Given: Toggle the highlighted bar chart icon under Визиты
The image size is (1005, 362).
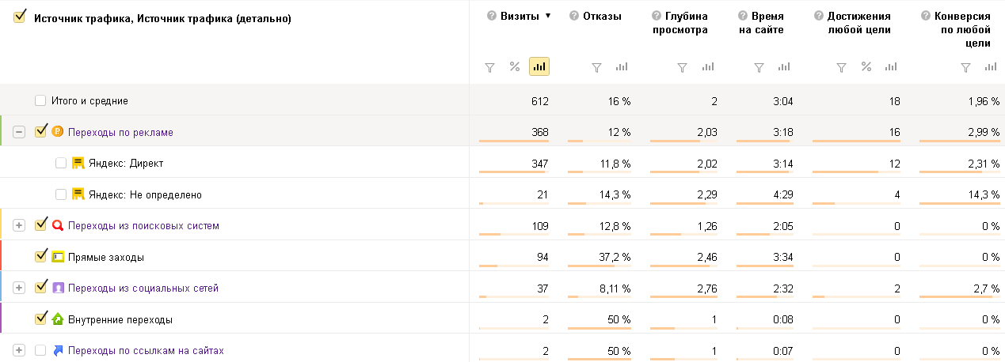Looking at the screenshot, I should click(x=539, y=67).
